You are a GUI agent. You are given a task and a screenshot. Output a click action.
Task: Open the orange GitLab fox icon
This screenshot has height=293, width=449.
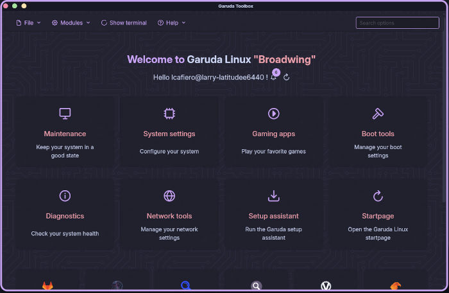coord(48,286)
